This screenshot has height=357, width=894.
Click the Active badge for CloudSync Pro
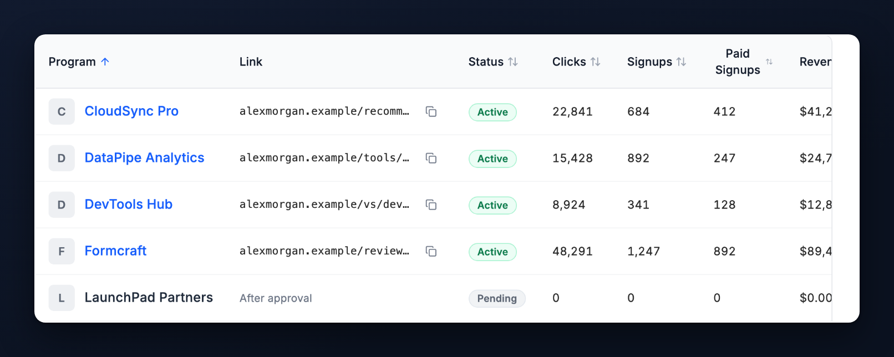click(492, 112)
